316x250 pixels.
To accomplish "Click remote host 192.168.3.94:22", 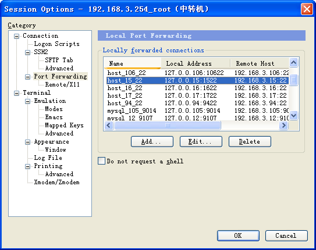I will click(260, 103).
